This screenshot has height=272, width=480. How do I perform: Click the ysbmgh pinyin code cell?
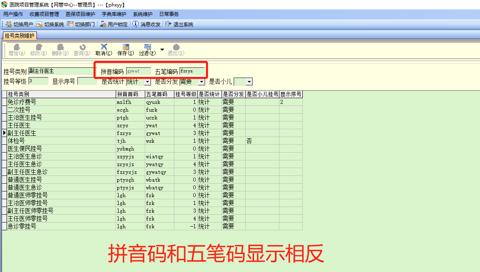pos(130,148)
